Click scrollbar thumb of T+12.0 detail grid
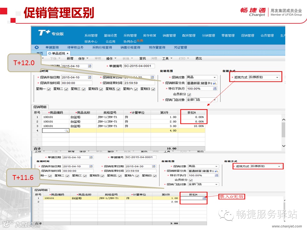 [x=284, y=130]
